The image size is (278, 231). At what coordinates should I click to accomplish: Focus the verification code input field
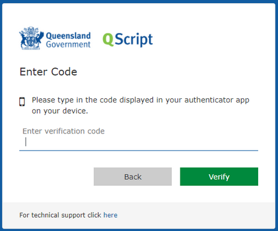pyautogui.click(x=138, y=142)
